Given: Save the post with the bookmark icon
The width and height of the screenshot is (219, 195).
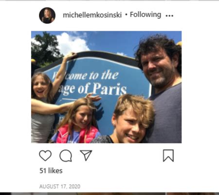Looking at the screenshot, I should pos(168,156).
